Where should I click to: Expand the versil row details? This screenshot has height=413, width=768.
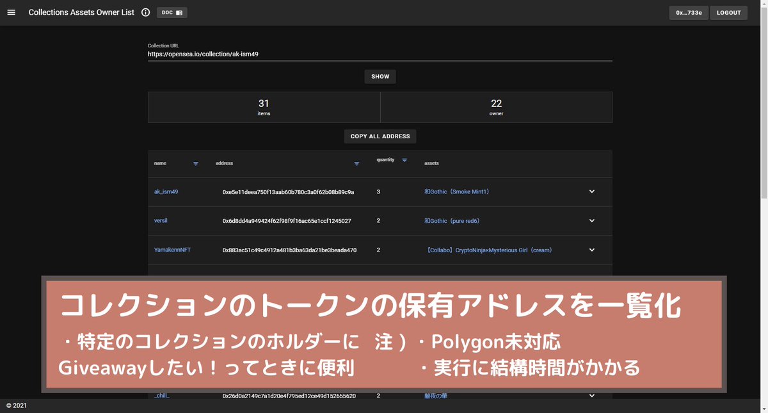591,220
